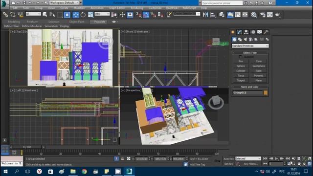
Task: Open Select by Name dialog icon
Action: [52, 15]
